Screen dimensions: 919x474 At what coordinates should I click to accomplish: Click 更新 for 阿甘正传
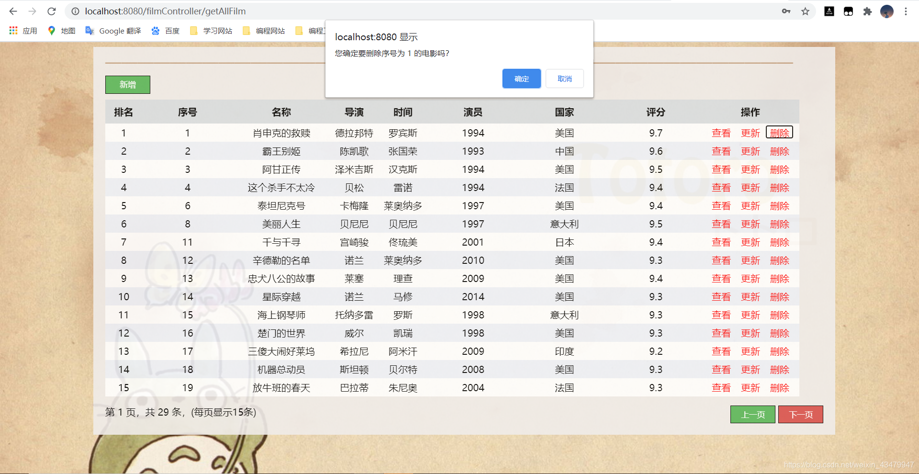tap(750, 169)
